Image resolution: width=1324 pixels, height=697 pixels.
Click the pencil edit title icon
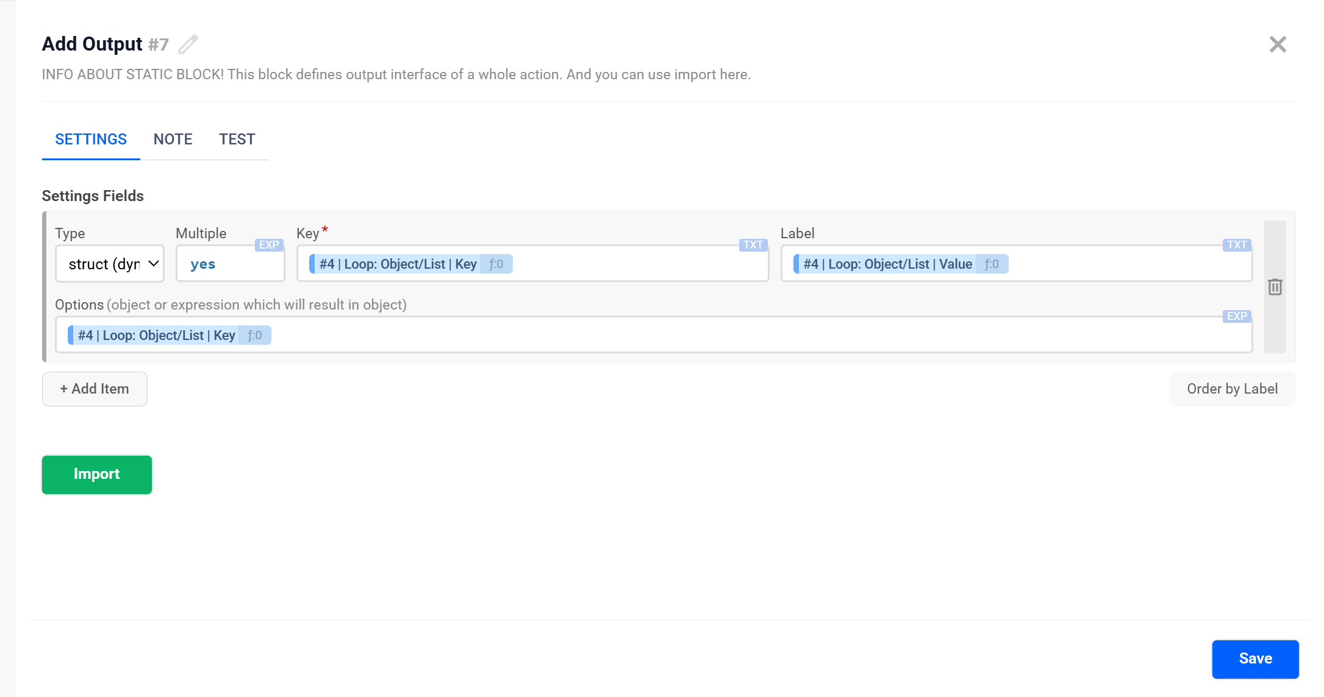(188, 44)
